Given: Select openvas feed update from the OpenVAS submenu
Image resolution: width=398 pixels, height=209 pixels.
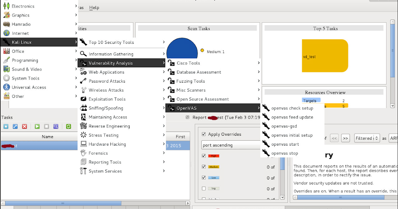Looking at the screenshot, I should click(291, 117).
